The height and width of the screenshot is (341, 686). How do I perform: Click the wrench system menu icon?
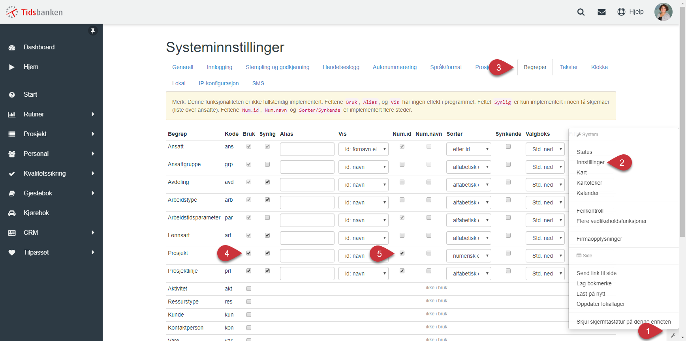tap(673, 336)
